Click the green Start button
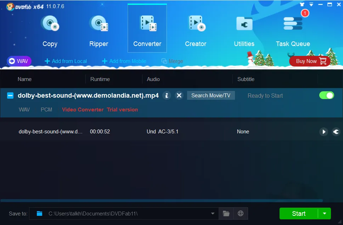The image size is (343, 225). (299, 213)
